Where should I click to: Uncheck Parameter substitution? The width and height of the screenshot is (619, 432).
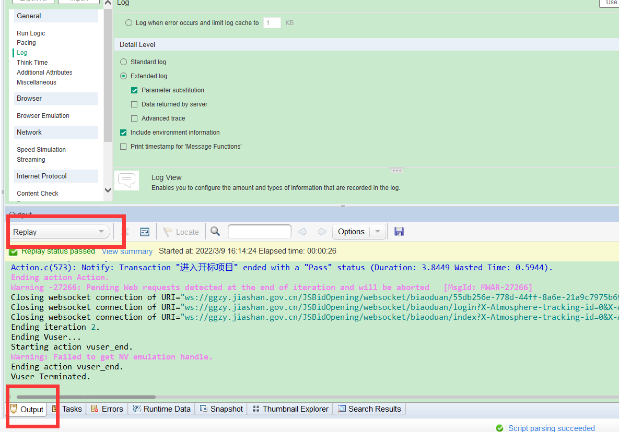134,90
